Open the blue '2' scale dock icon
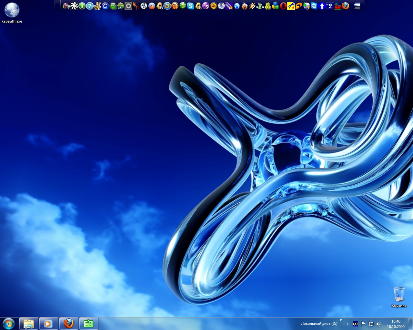Image resolution: width=413 pixels, height=330 pixels. (330, 6)
